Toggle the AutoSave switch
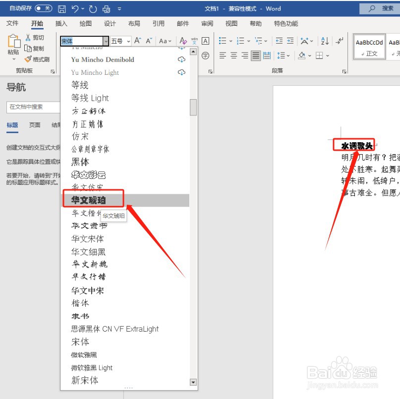Viewport: 400px width, 399px height. tap(44, 8)
